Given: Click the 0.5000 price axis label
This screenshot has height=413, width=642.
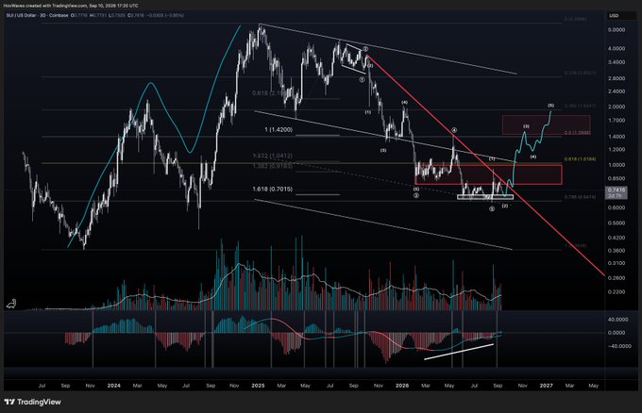Looking at the screenshot, I should click(x=617, y=223).
